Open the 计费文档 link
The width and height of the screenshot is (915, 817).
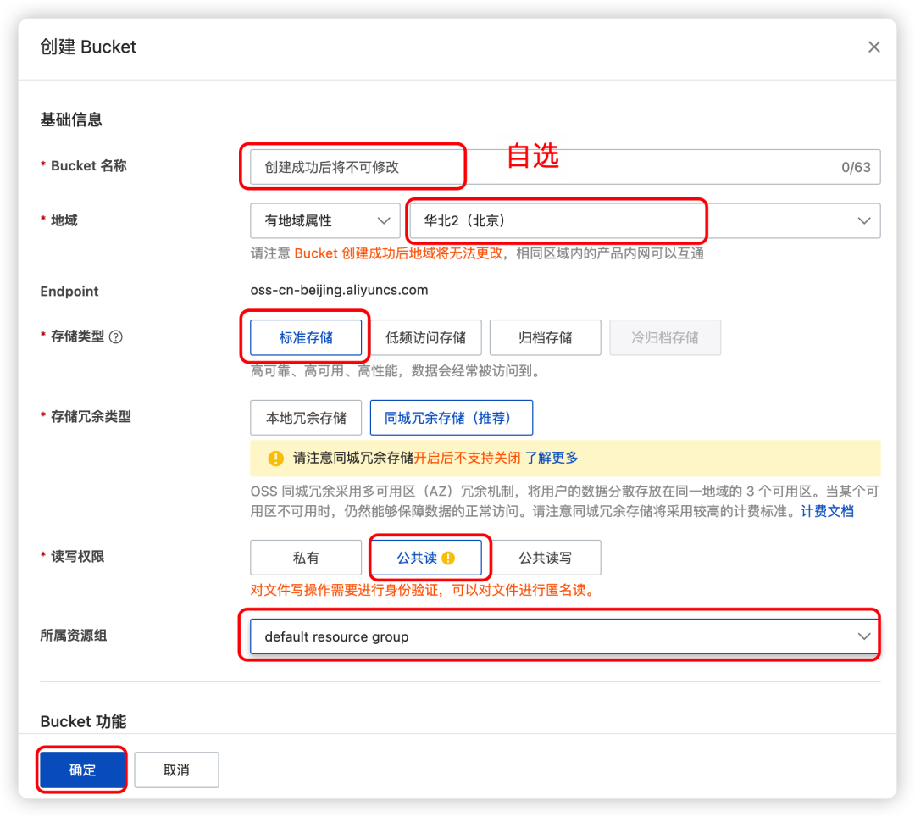click(827, 511)
